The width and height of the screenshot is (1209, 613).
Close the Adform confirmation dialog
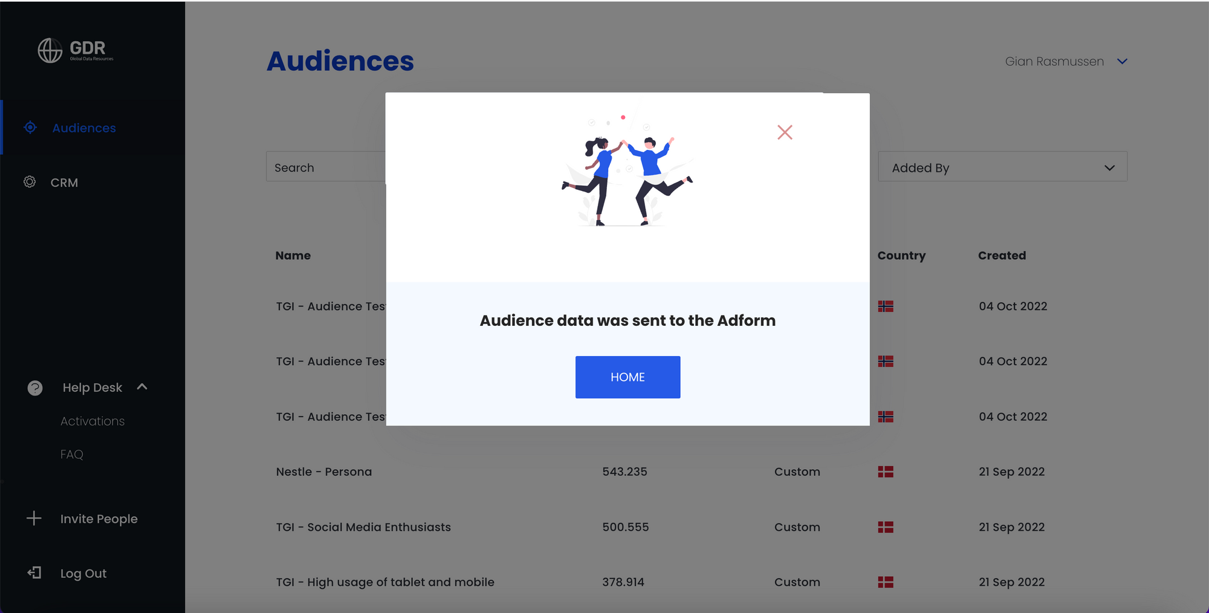point(785,132)
